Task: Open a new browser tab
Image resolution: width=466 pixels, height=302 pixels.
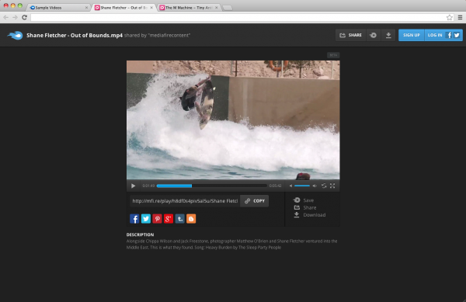Action: pos(228,8)
